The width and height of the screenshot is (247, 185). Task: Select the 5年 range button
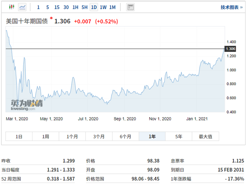click(179, 136)
